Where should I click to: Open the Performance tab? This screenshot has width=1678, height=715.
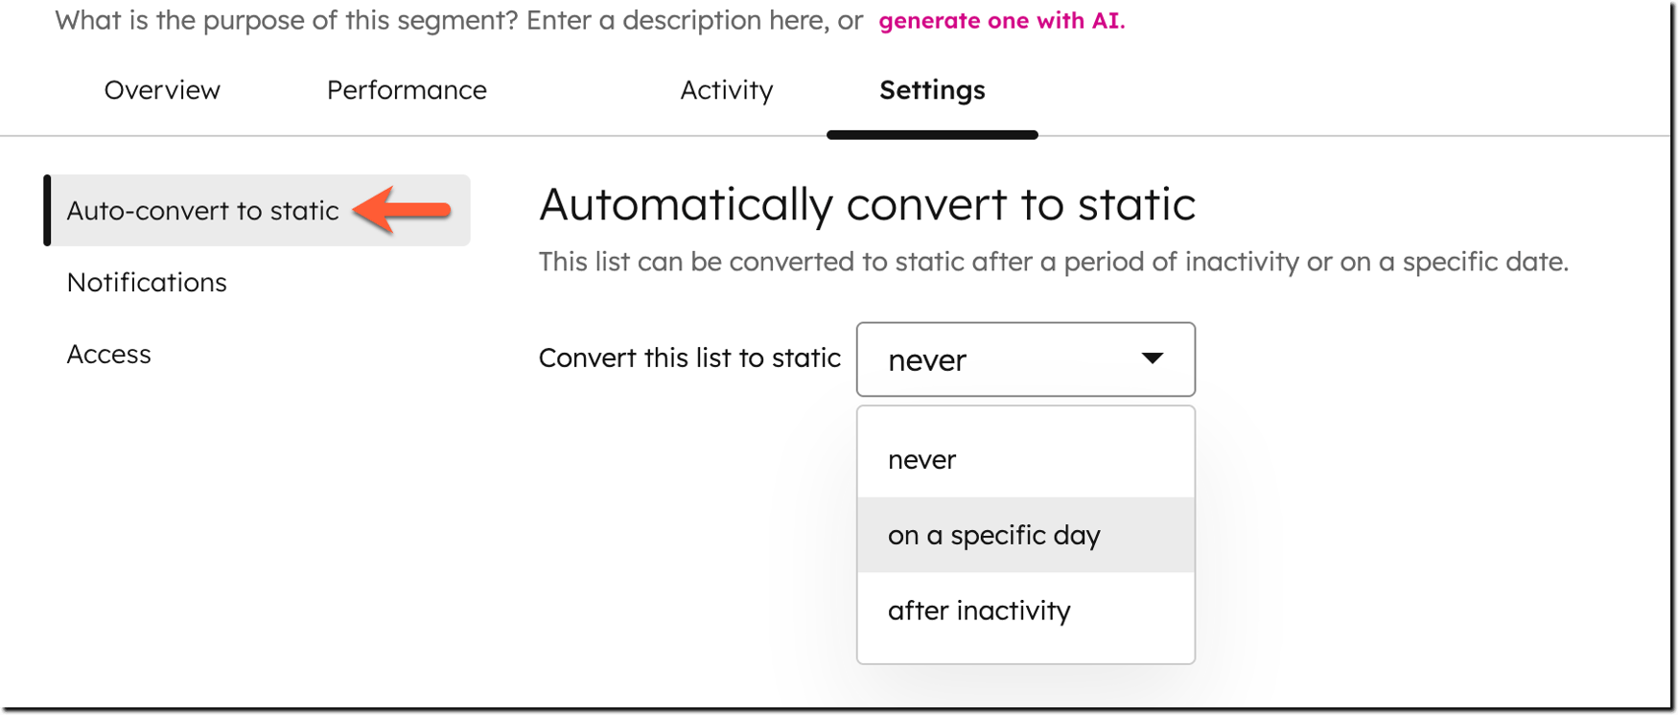coord(407,90)
